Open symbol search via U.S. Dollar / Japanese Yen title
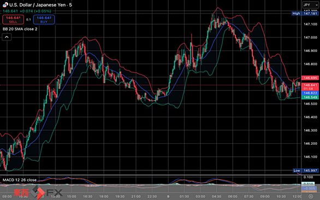Screen dimensions: 320x200 (40, 5)
